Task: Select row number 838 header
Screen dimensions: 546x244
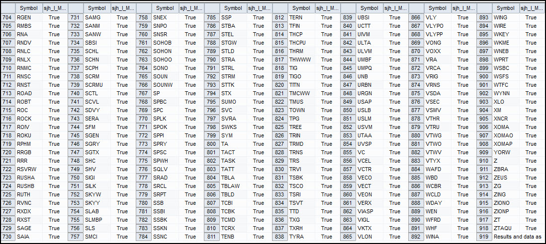Action: coord(280,237)
